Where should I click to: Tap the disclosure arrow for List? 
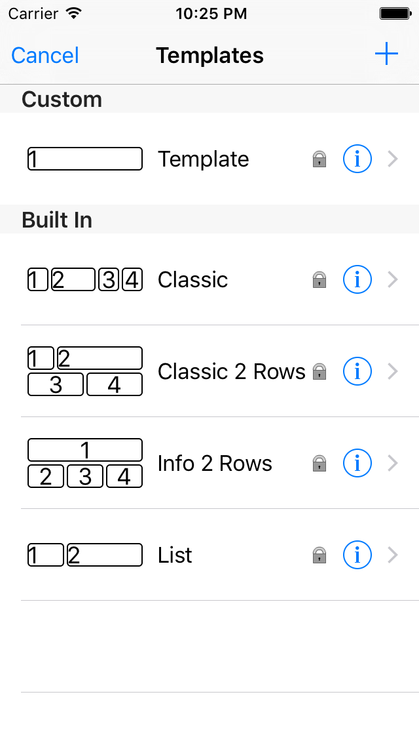(x=393, y=555)
